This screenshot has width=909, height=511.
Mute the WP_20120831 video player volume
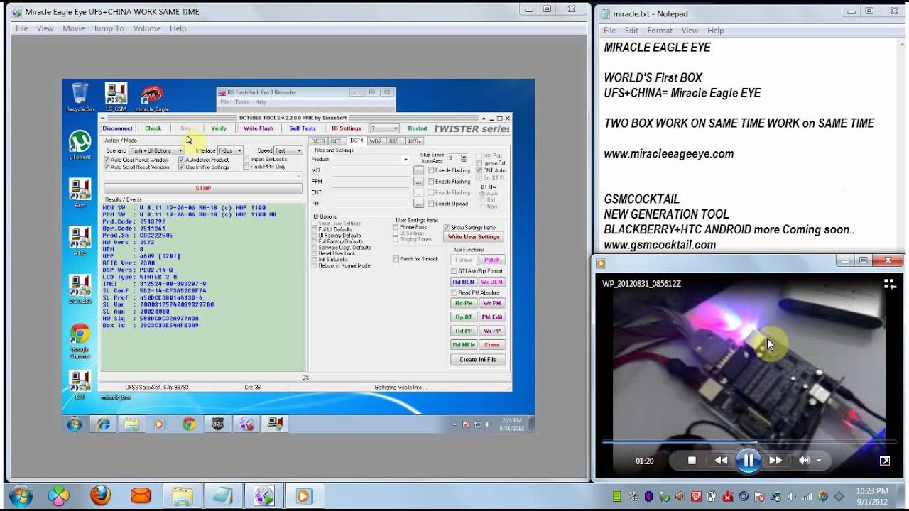804,461
